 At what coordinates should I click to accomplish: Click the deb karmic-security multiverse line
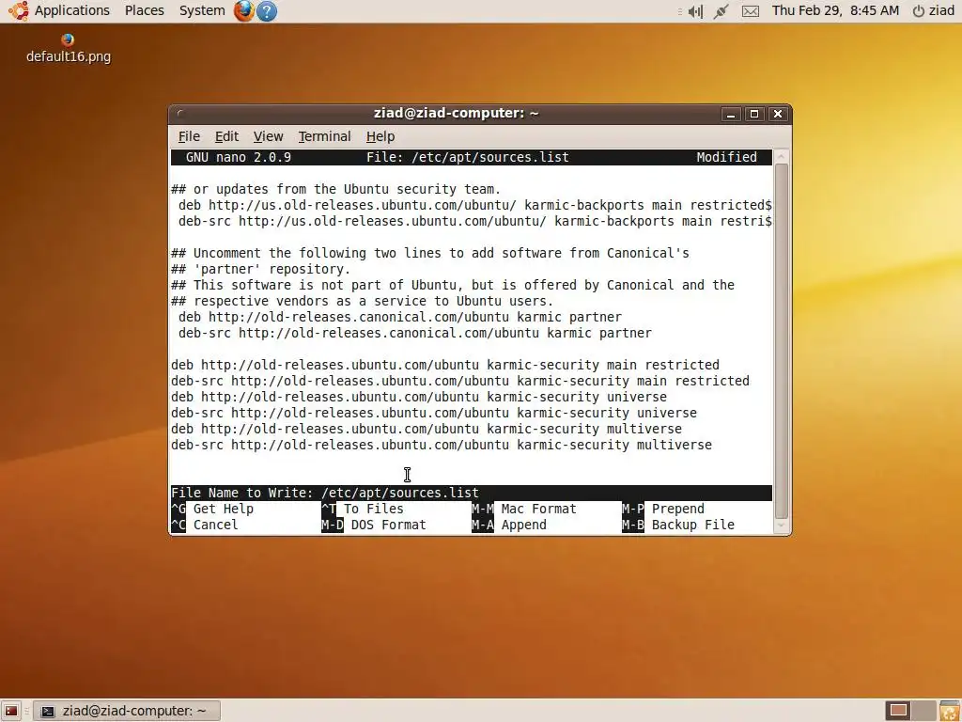[427, 429]
